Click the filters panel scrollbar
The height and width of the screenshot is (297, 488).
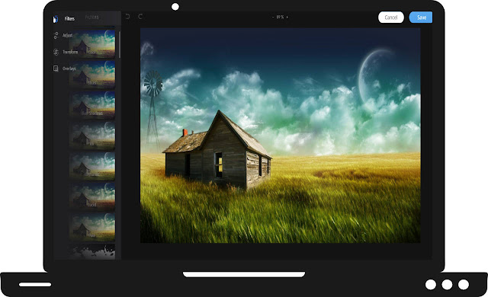[120, 44]
